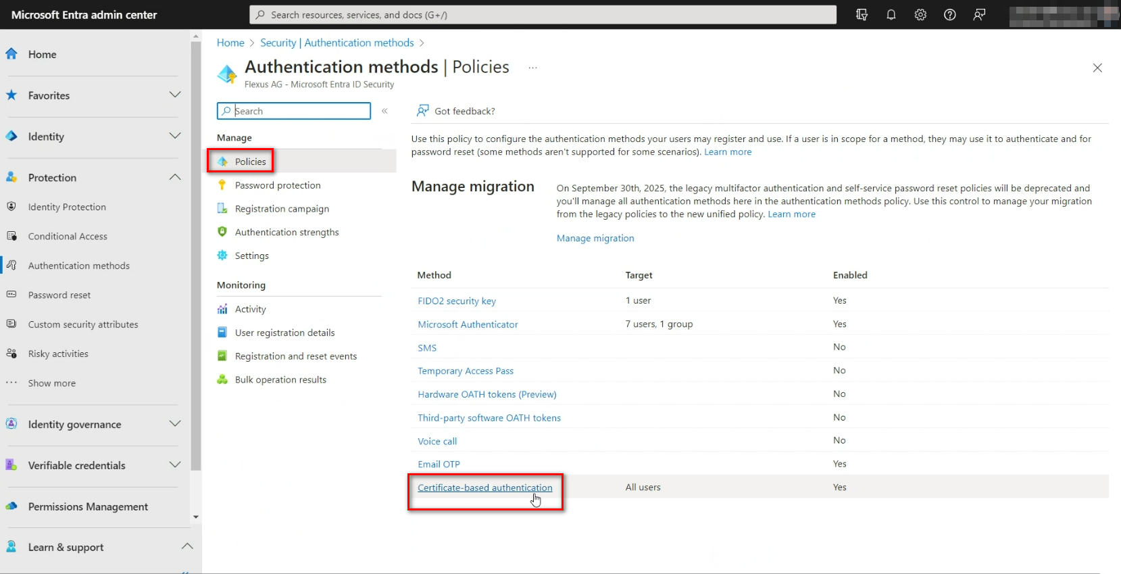Open Certificate-based authentication method
This screenshot has height=574, width=1121.
(485, 487)
